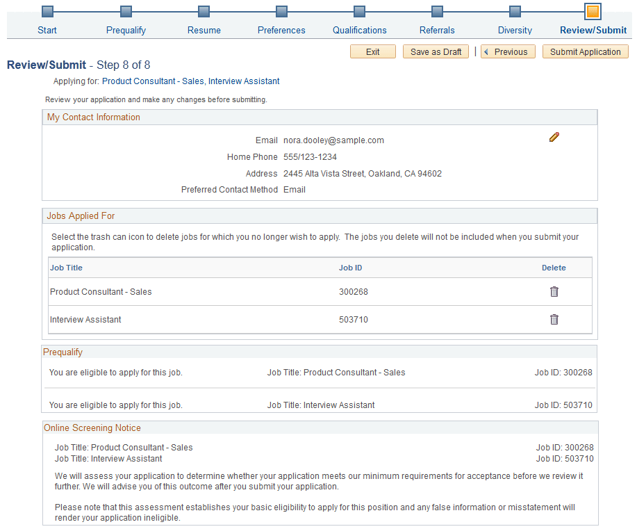Image resolution: width=637 pixels, height=529 pixels.
Task: Exit the application process
Action: coord(372,51)
